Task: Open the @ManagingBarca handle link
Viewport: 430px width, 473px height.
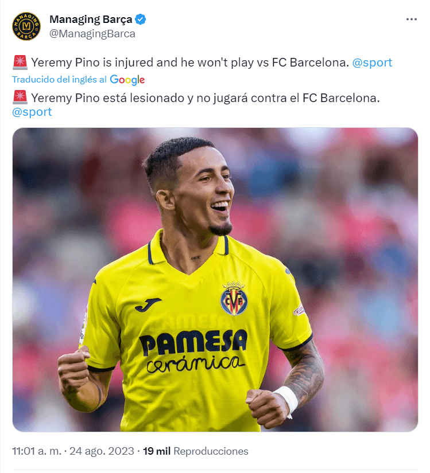Action: (x=92, y=34)
